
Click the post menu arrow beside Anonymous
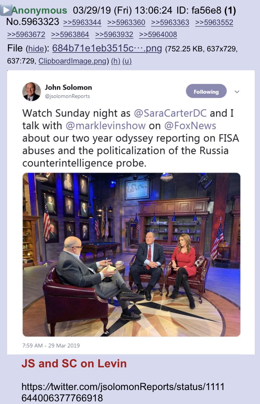[6, 10]
